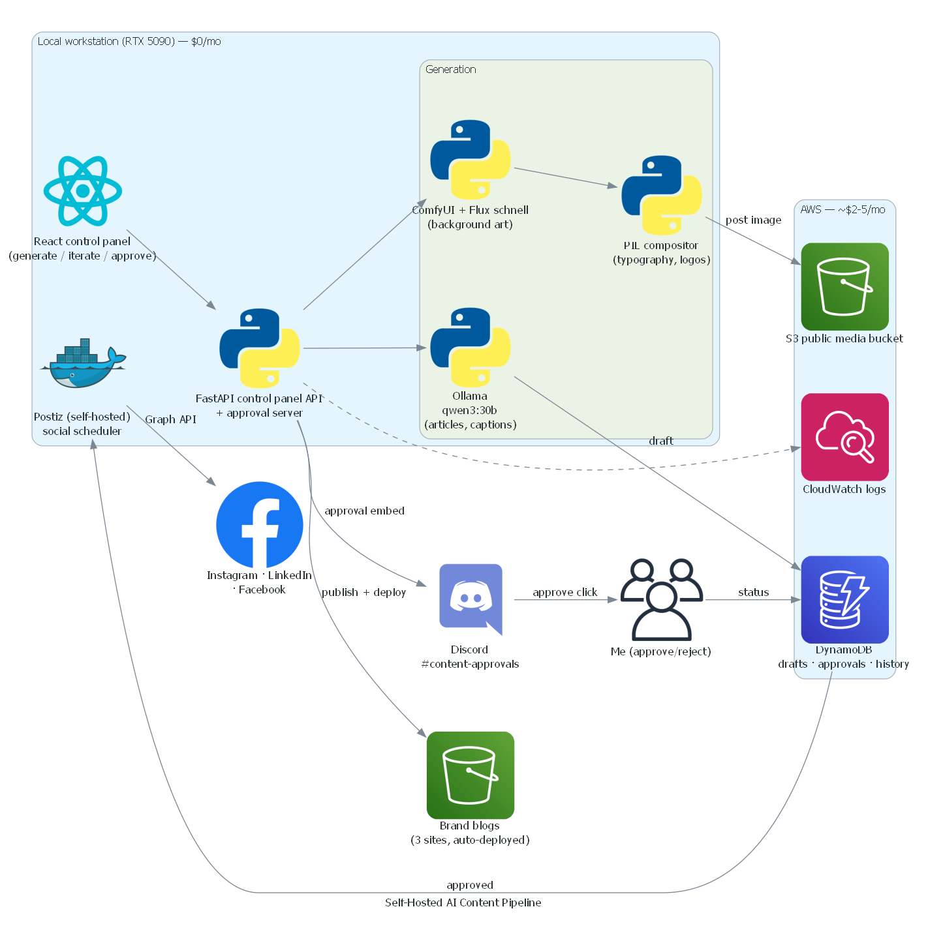Click 'drafts · approvals · history' text
Viewport: 928px width, 939px height.
(844, 664)
